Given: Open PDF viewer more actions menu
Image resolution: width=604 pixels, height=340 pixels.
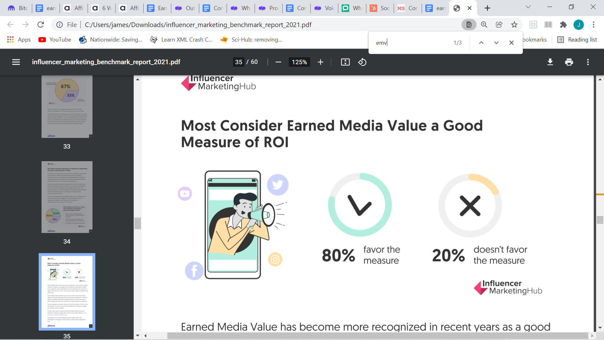Looking at the screenshot, I should (x=588, y=62).
